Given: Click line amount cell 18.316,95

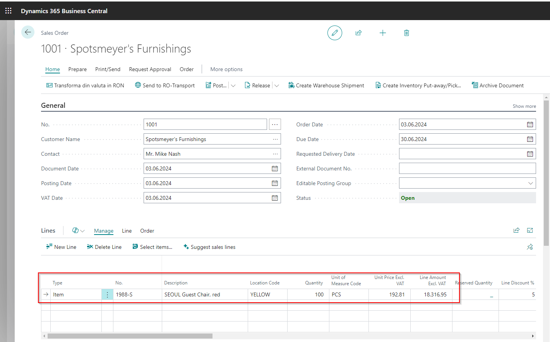Looking at the screenshot, I should point(431,294).
